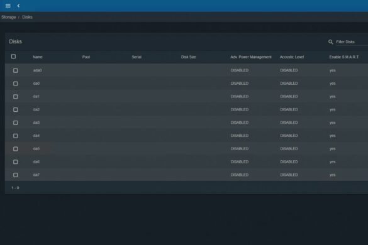Click the da5 disk name

[x=36, y=149]
